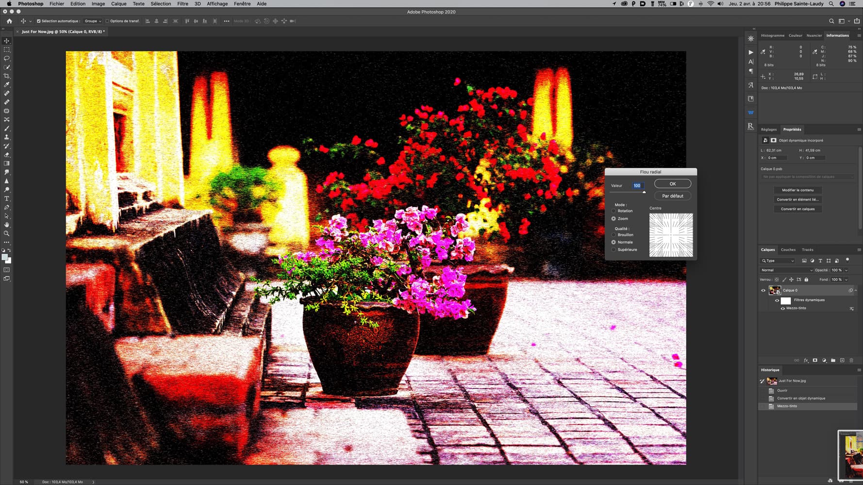Image resolution: width=863 pixels, height=485 pixels.
Task: Select the Crop tool
Action: point(7,76)
